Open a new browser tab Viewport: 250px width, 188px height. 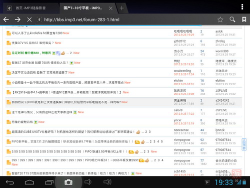(x=121, y=8)
